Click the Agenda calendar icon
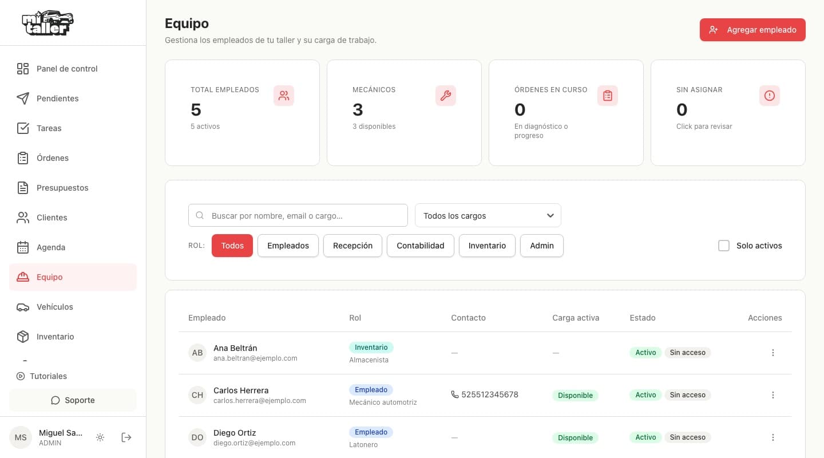The image size is (824, 458). (23, 247)
